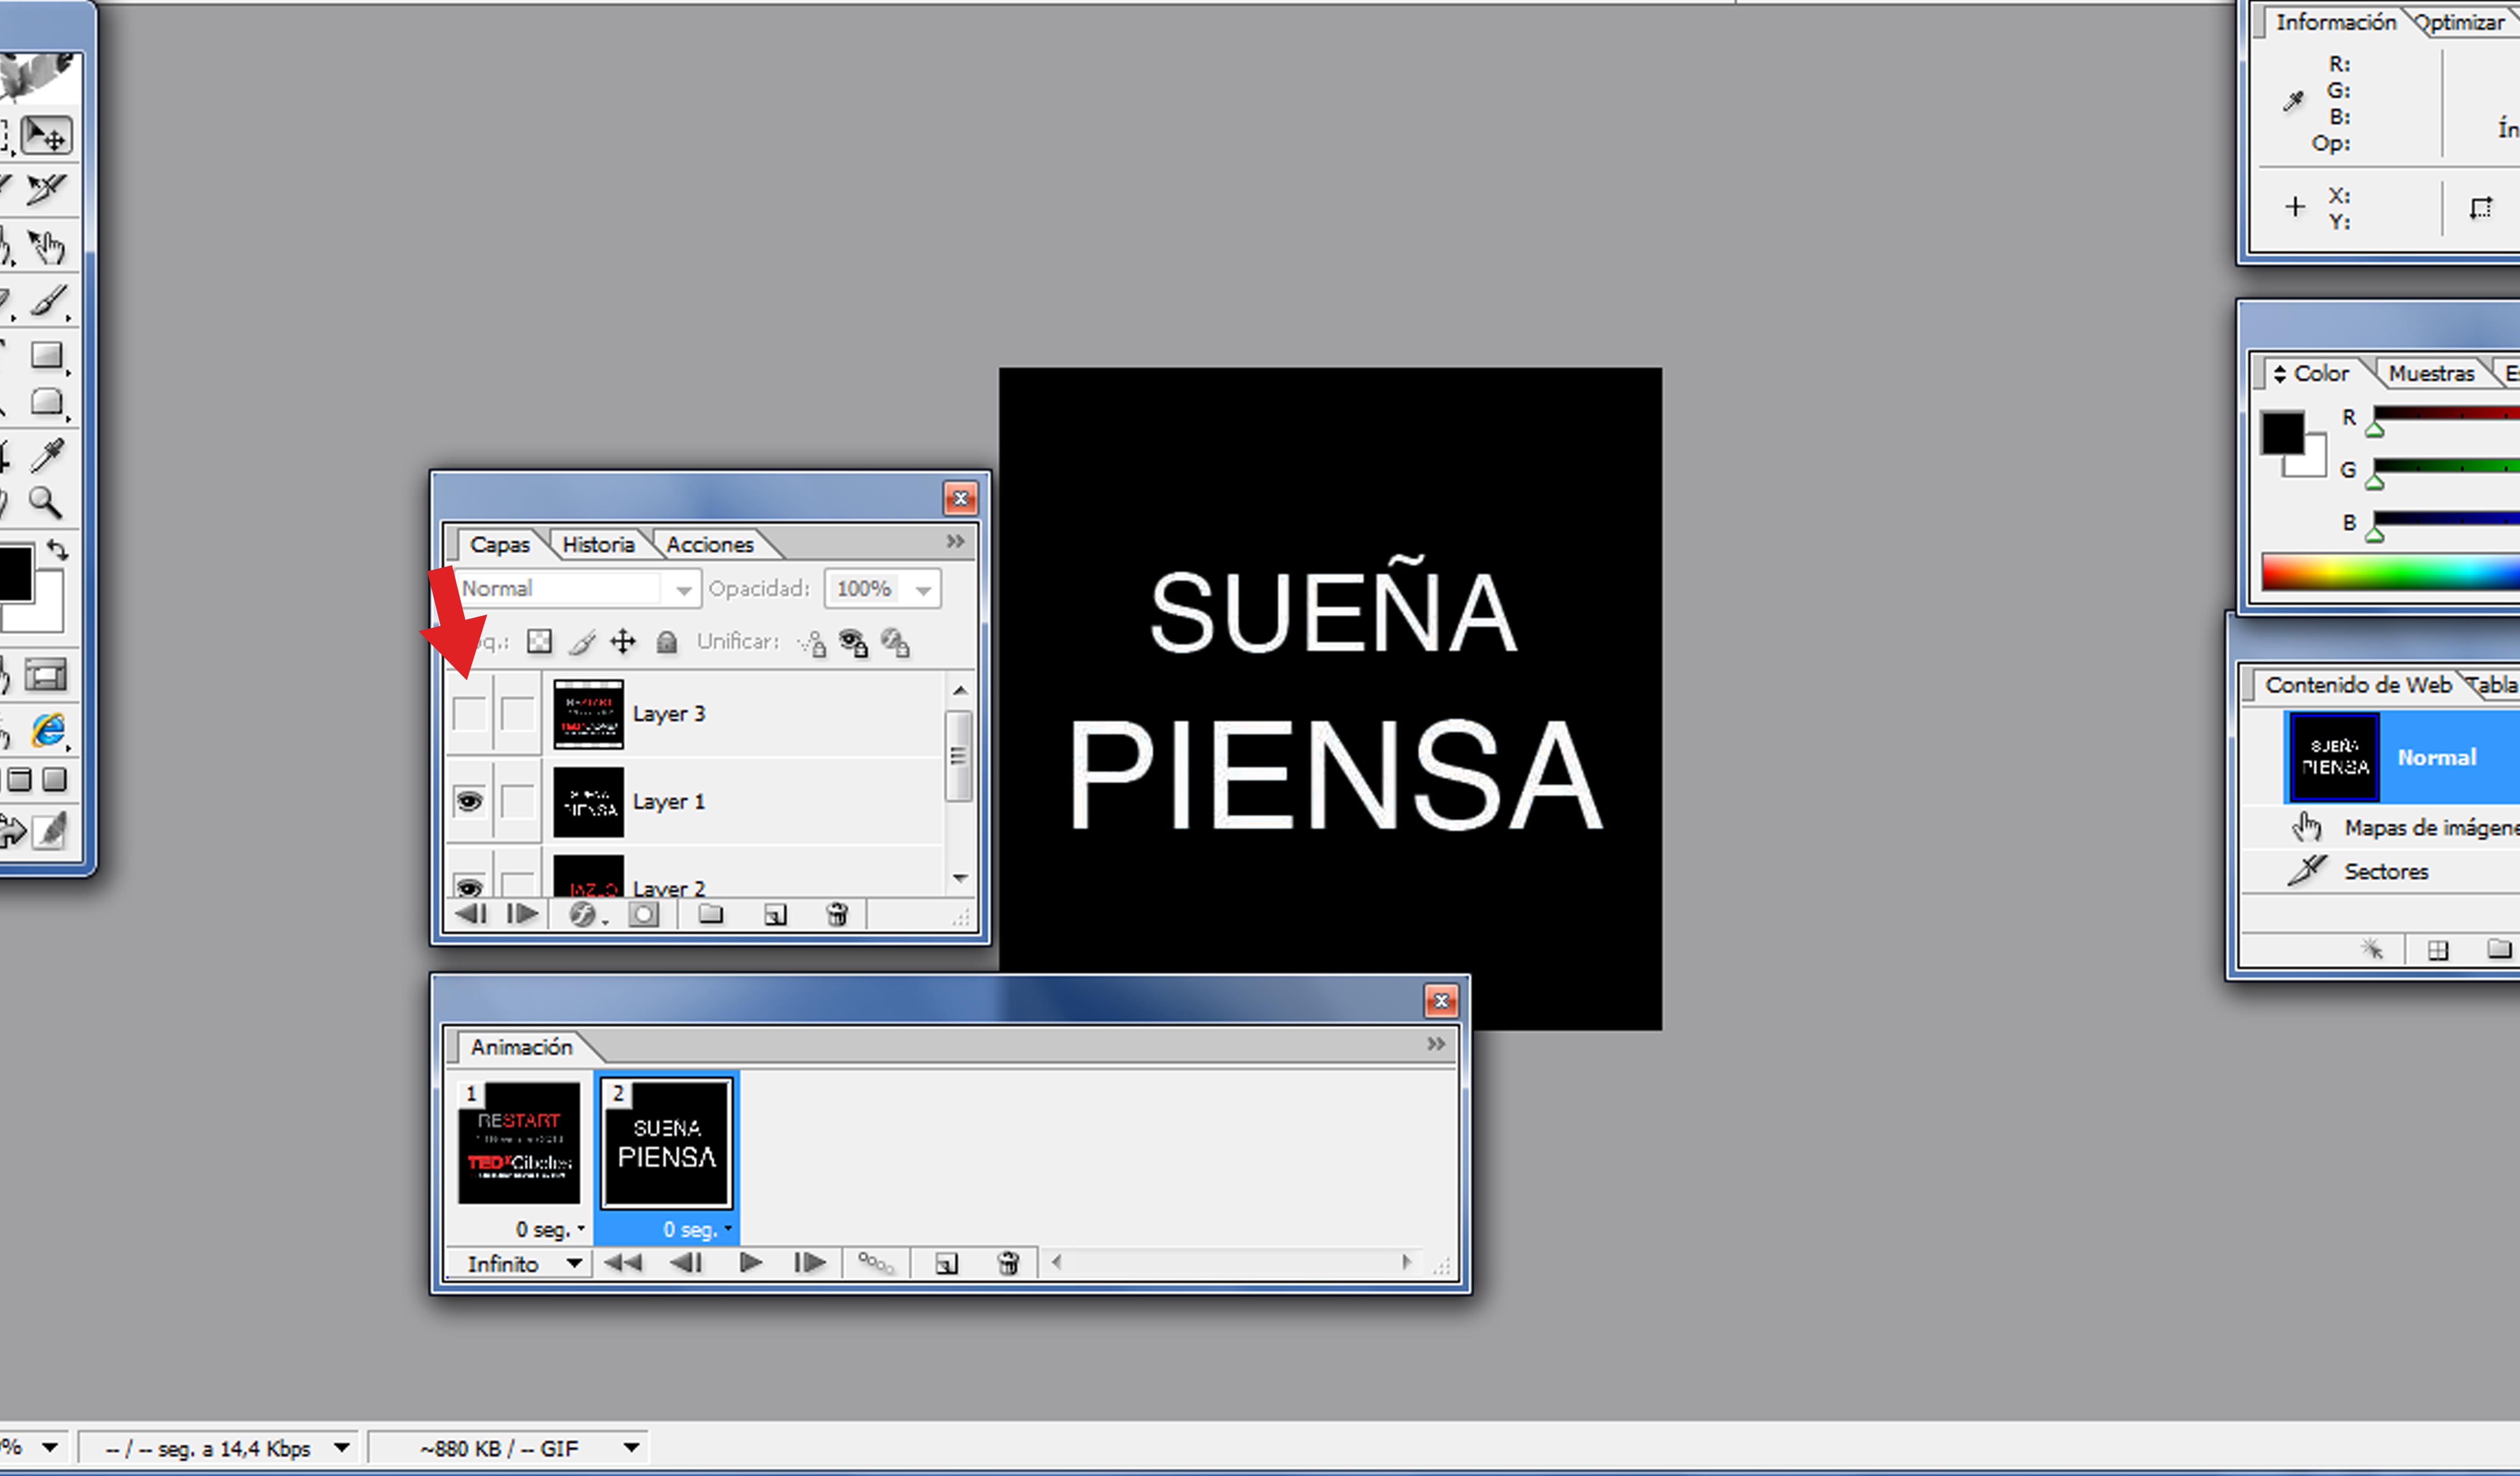Image resolution: width=2520 pixels, height=1476 pixels.
Task: Click the lock-all padlock icon in Layers
Action: tap(667, 642)
